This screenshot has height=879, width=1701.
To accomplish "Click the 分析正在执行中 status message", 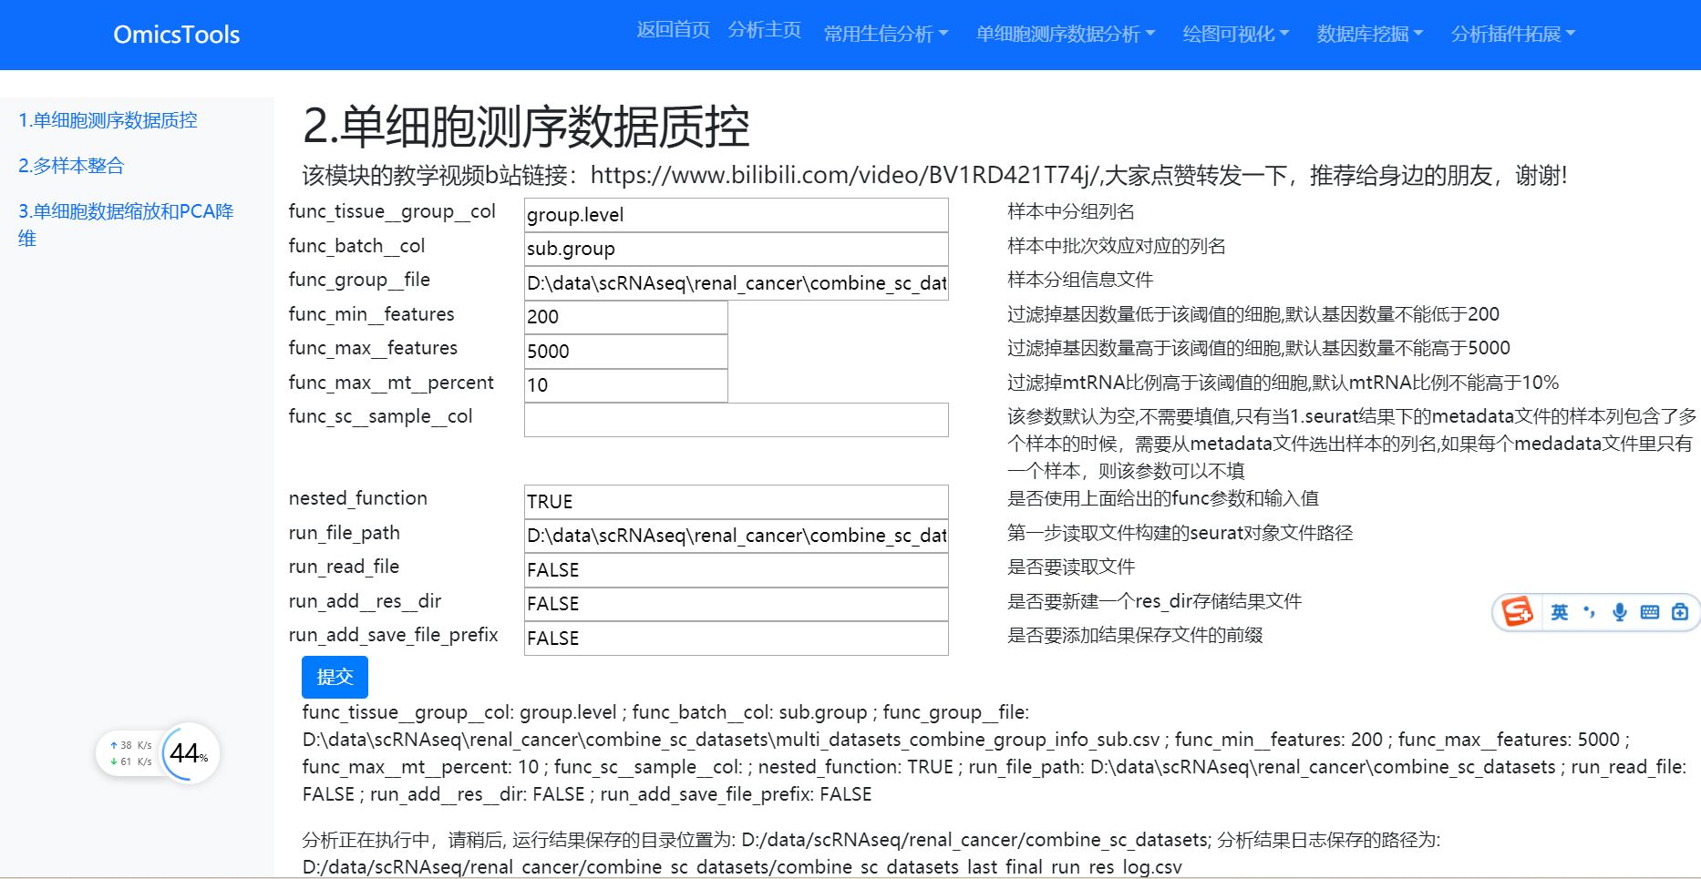I will click(871, 853).
